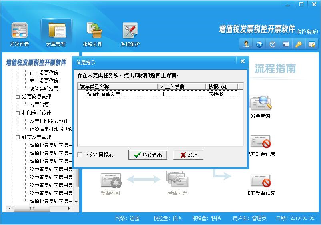Collapse the 红字发票管理 tree node
Screen dimensions: 321x225
tap(18, 137)
